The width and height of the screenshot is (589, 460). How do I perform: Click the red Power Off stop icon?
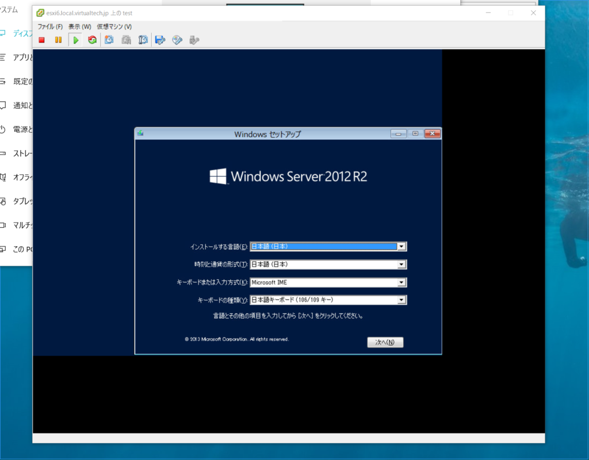41,40
